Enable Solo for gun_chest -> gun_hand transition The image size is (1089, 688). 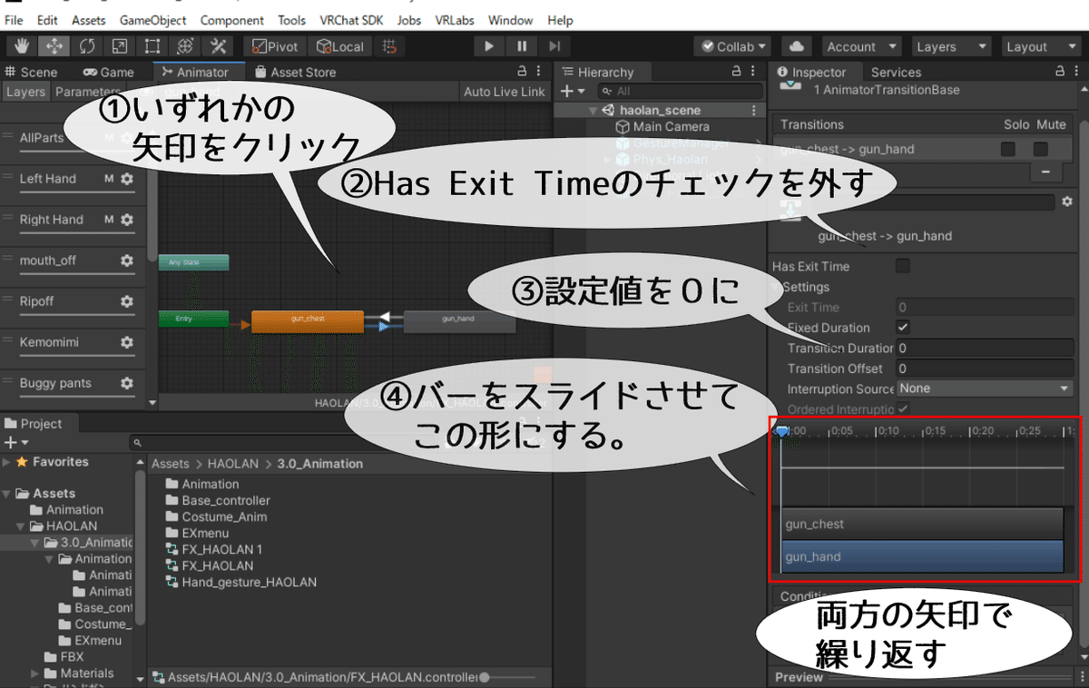tap(1008, 149)
